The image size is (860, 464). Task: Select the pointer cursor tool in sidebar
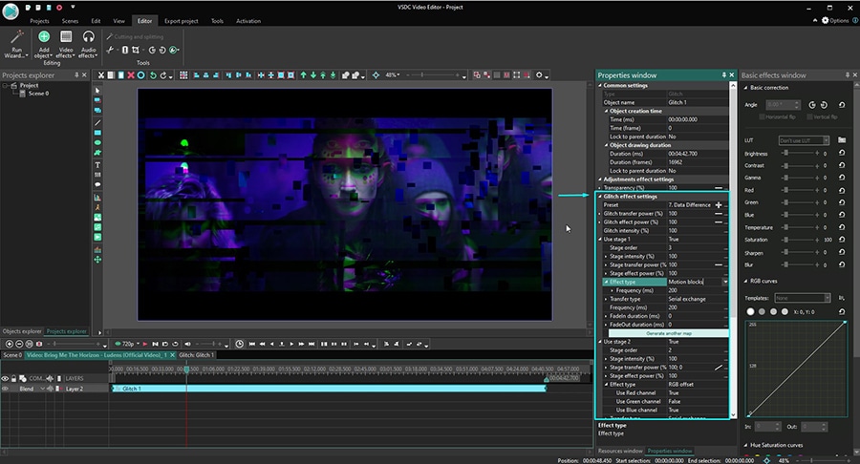point(97,91)
